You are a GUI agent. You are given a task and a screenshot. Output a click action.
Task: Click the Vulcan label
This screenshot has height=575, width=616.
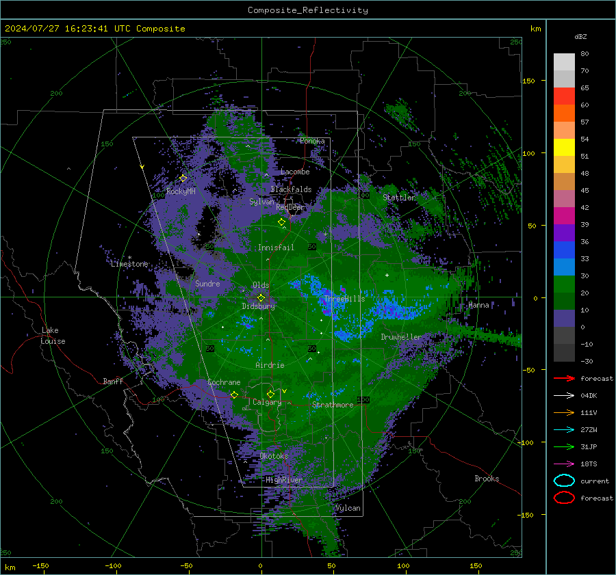[x=348, y=508]
